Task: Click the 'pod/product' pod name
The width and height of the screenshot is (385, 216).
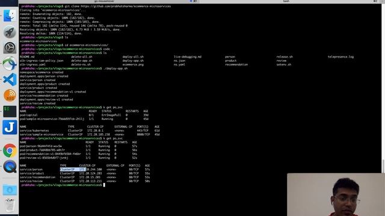Action: (x=42, y=150)
